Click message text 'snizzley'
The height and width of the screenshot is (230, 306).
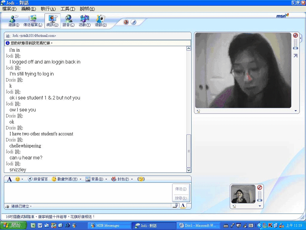tap(18, 169)
